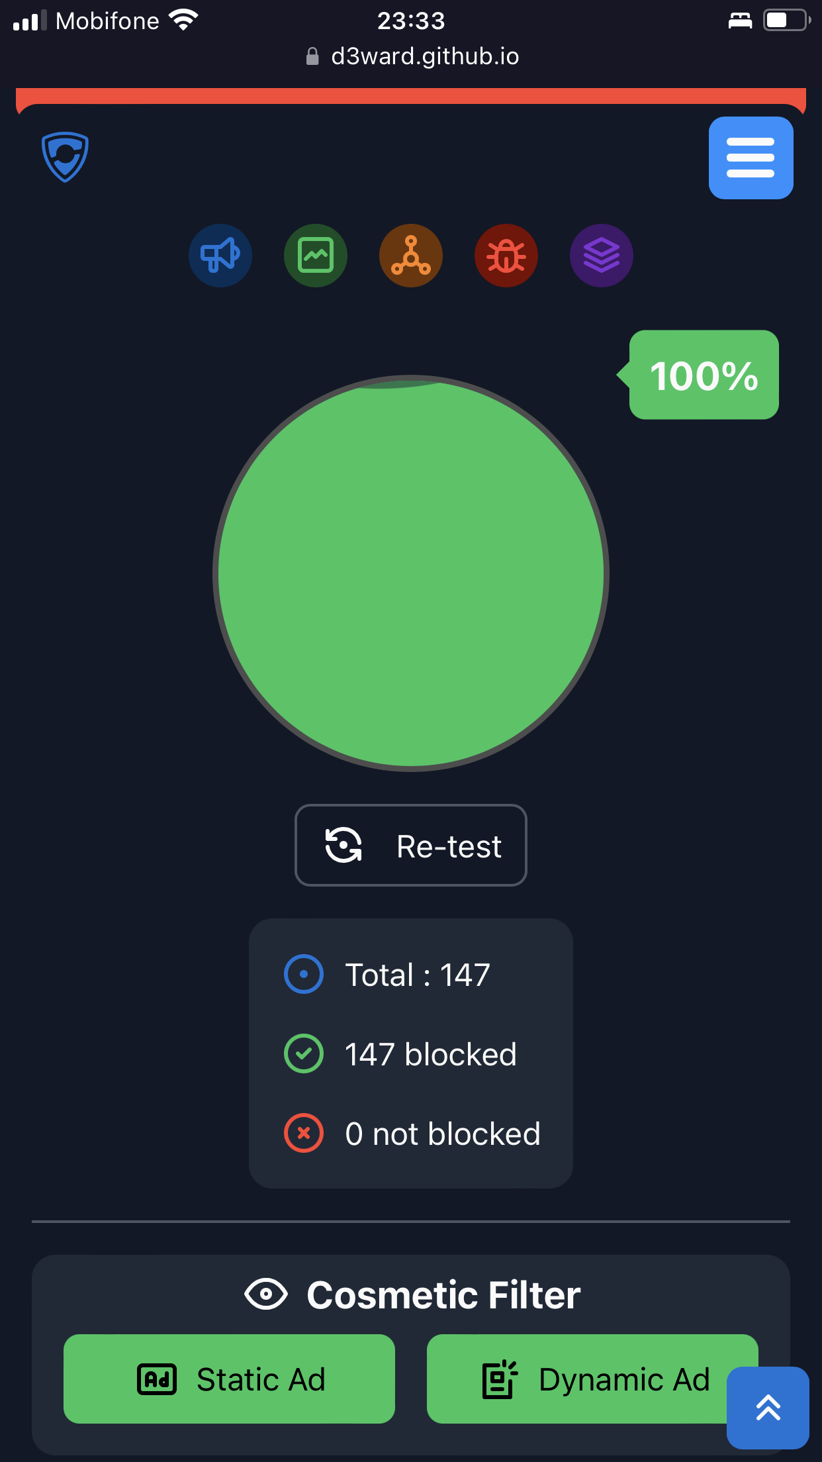Image resolution: width=822 pixels, height=1462 pixels.
Task: Toggle the Dynamic Ad cosmetic filter
Action: tap(592, 1379)
